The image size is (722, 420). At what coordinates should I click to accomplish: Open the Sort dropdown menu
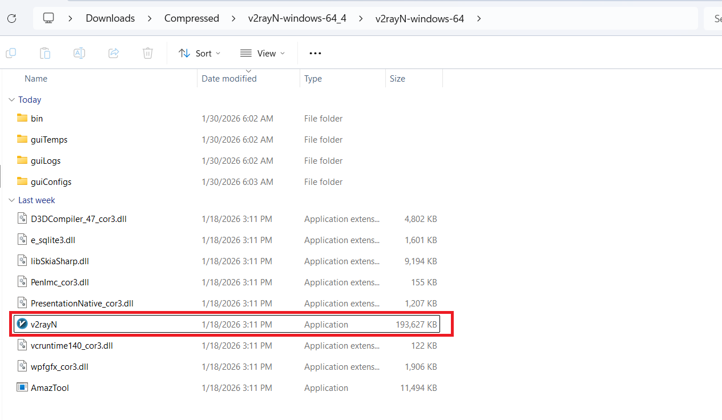[x=199, y=53]
